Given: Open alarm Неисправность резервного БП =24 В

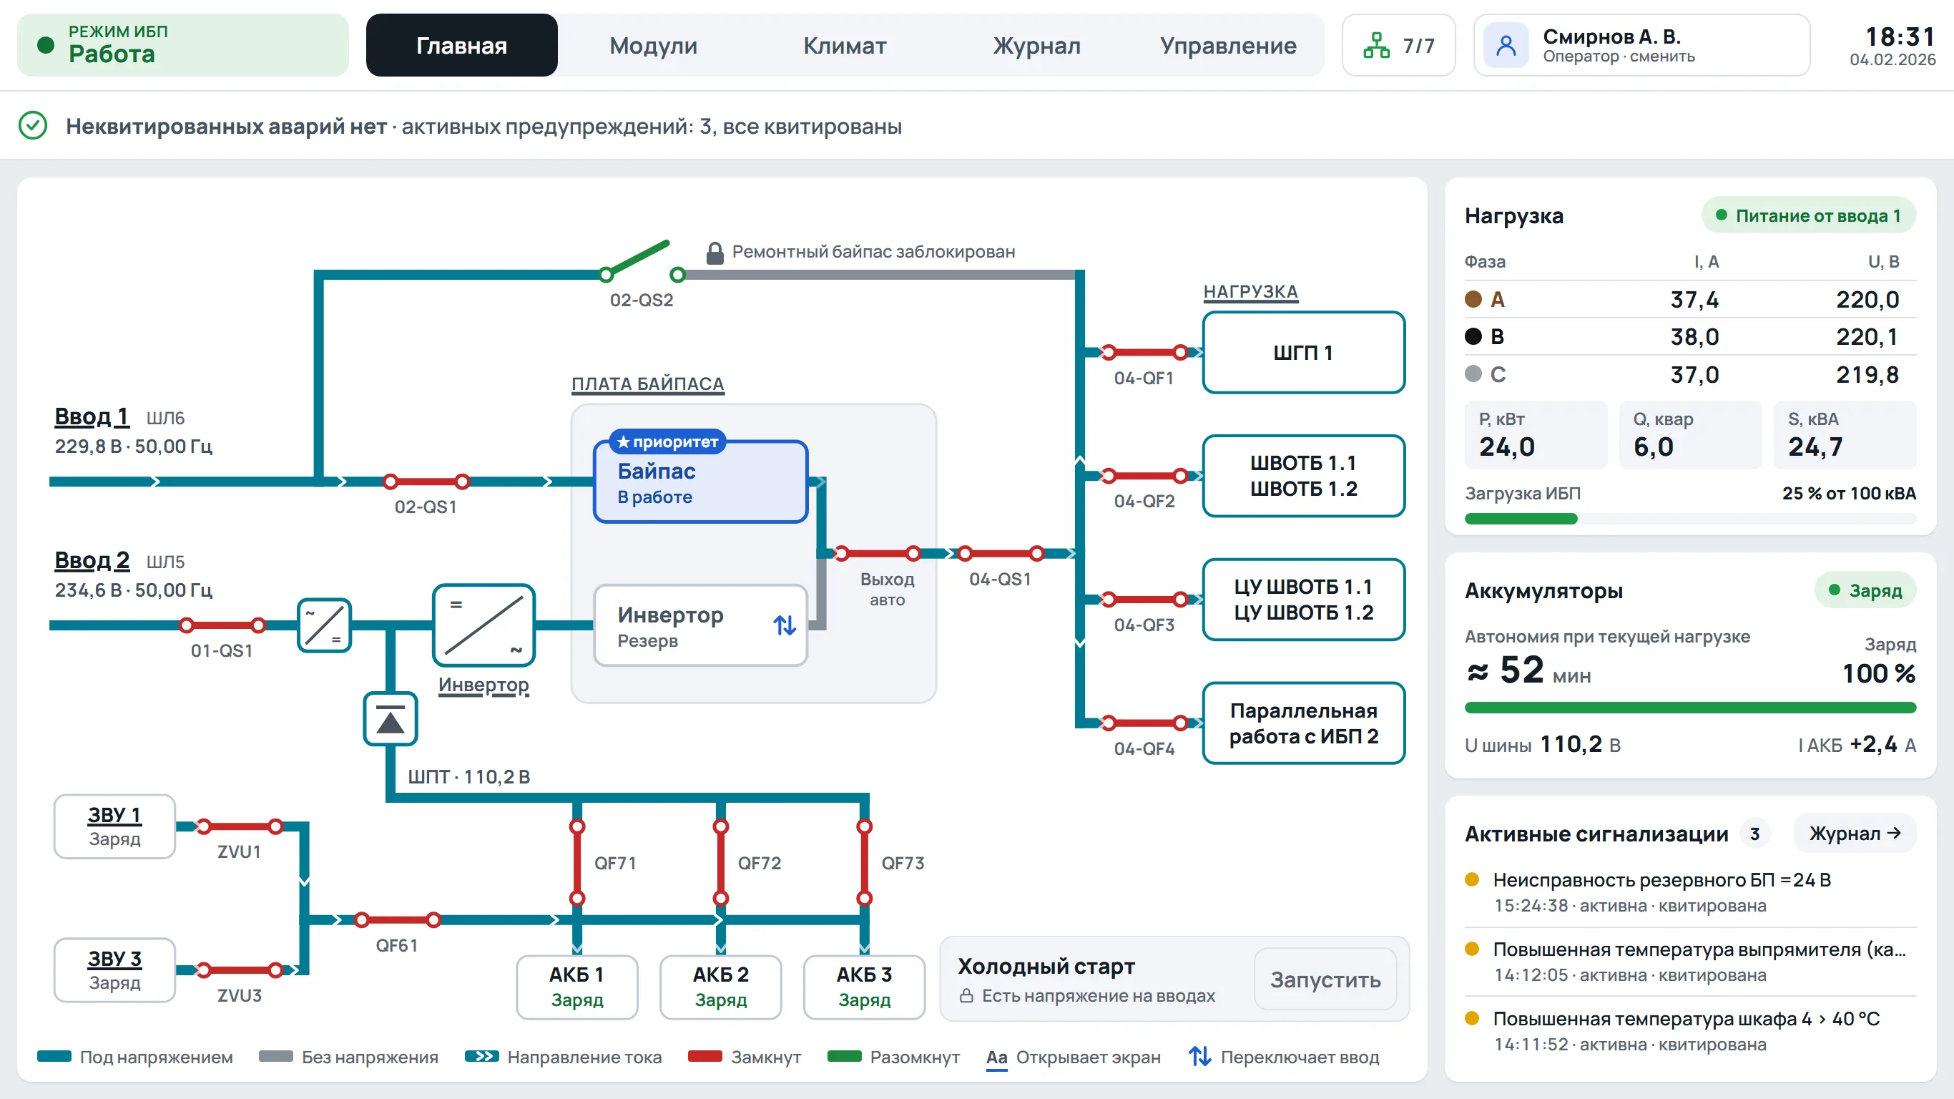Looking at the screenshot, I should coord(1690,892).
